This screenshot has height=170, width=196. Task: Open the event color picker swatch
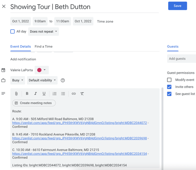(42, 70)
